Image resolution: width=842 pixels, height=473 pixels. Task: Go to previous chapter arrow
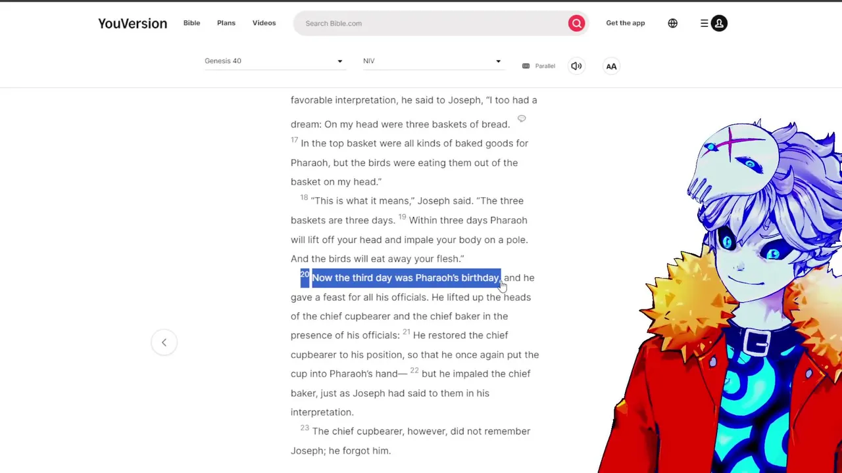164,342
